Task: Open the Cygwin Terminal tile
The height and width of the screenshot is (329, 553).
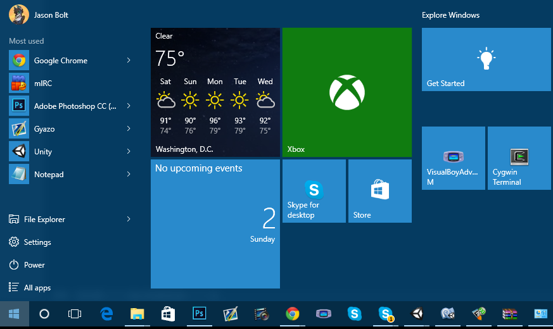Action: click(x=519, y=158)
